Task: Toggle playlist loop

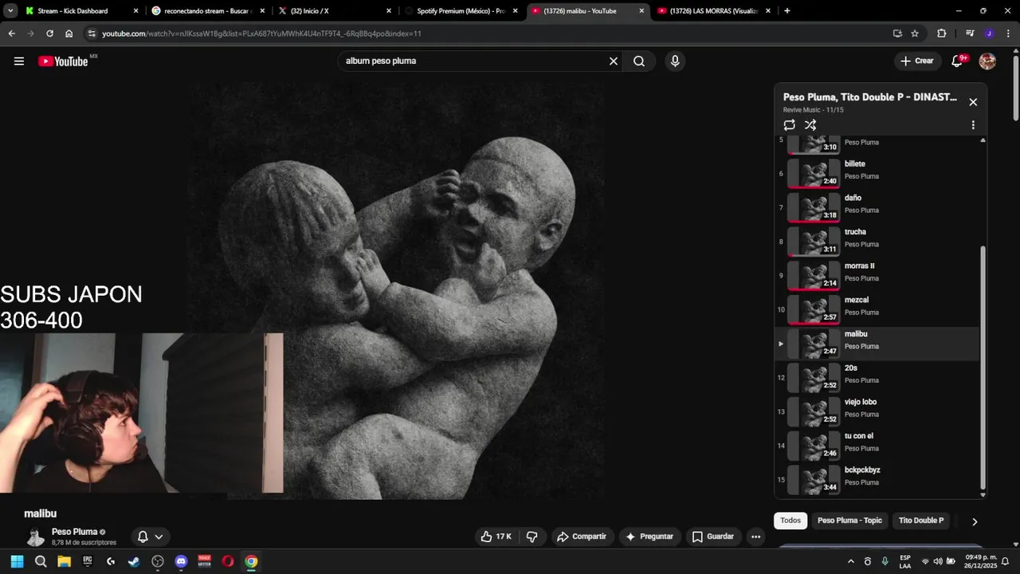Action: coord(790,125)
